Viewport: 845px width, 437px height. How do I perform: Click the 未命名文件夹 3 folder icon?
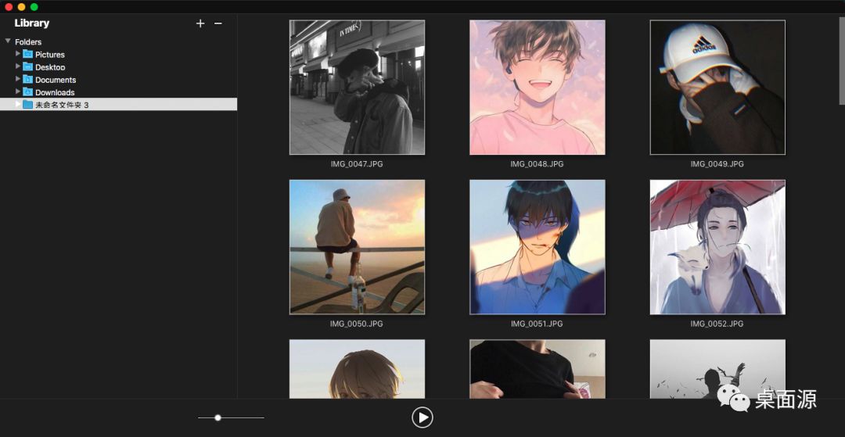[x=28, y=105]
